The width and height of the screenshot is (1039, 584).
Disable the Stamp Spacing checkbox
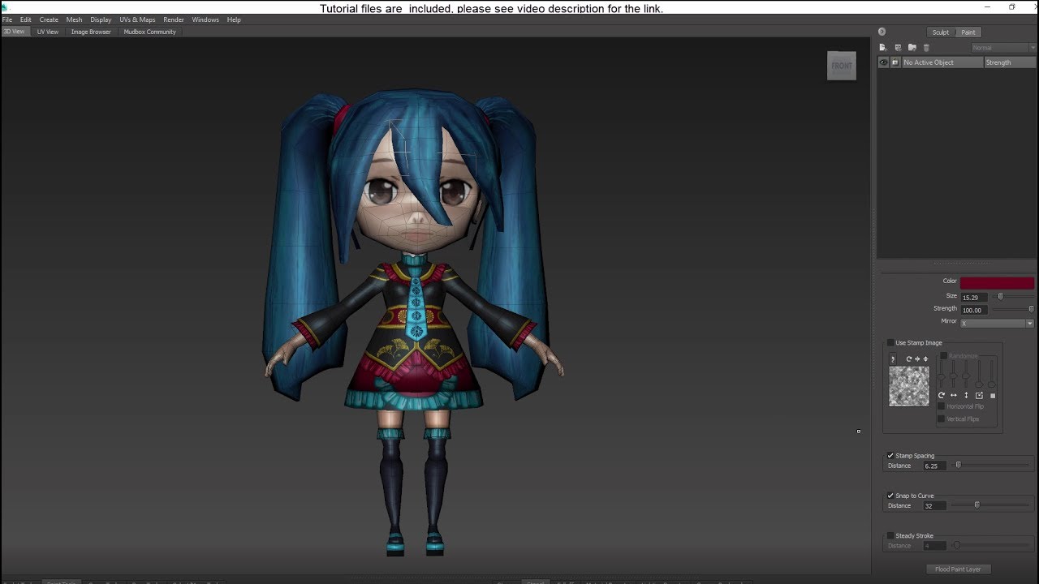tap(890, 455)
